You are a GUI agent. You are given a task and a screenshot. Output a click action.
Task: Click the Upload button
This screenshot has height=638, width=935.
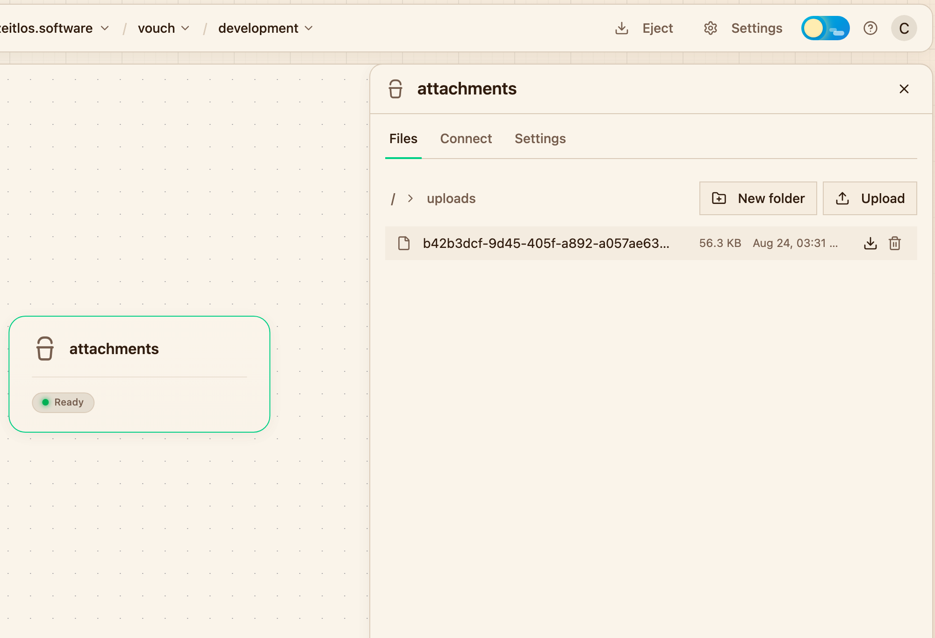870,198
